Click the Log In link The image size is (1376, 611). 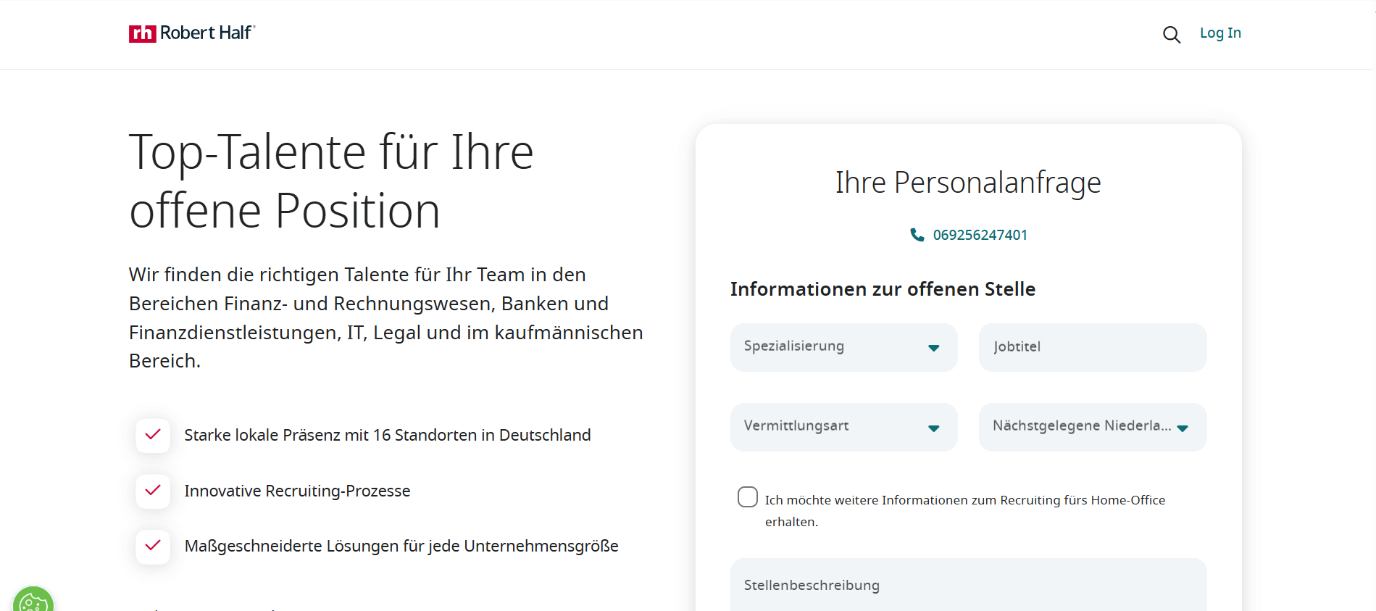tap(1220, 33)
